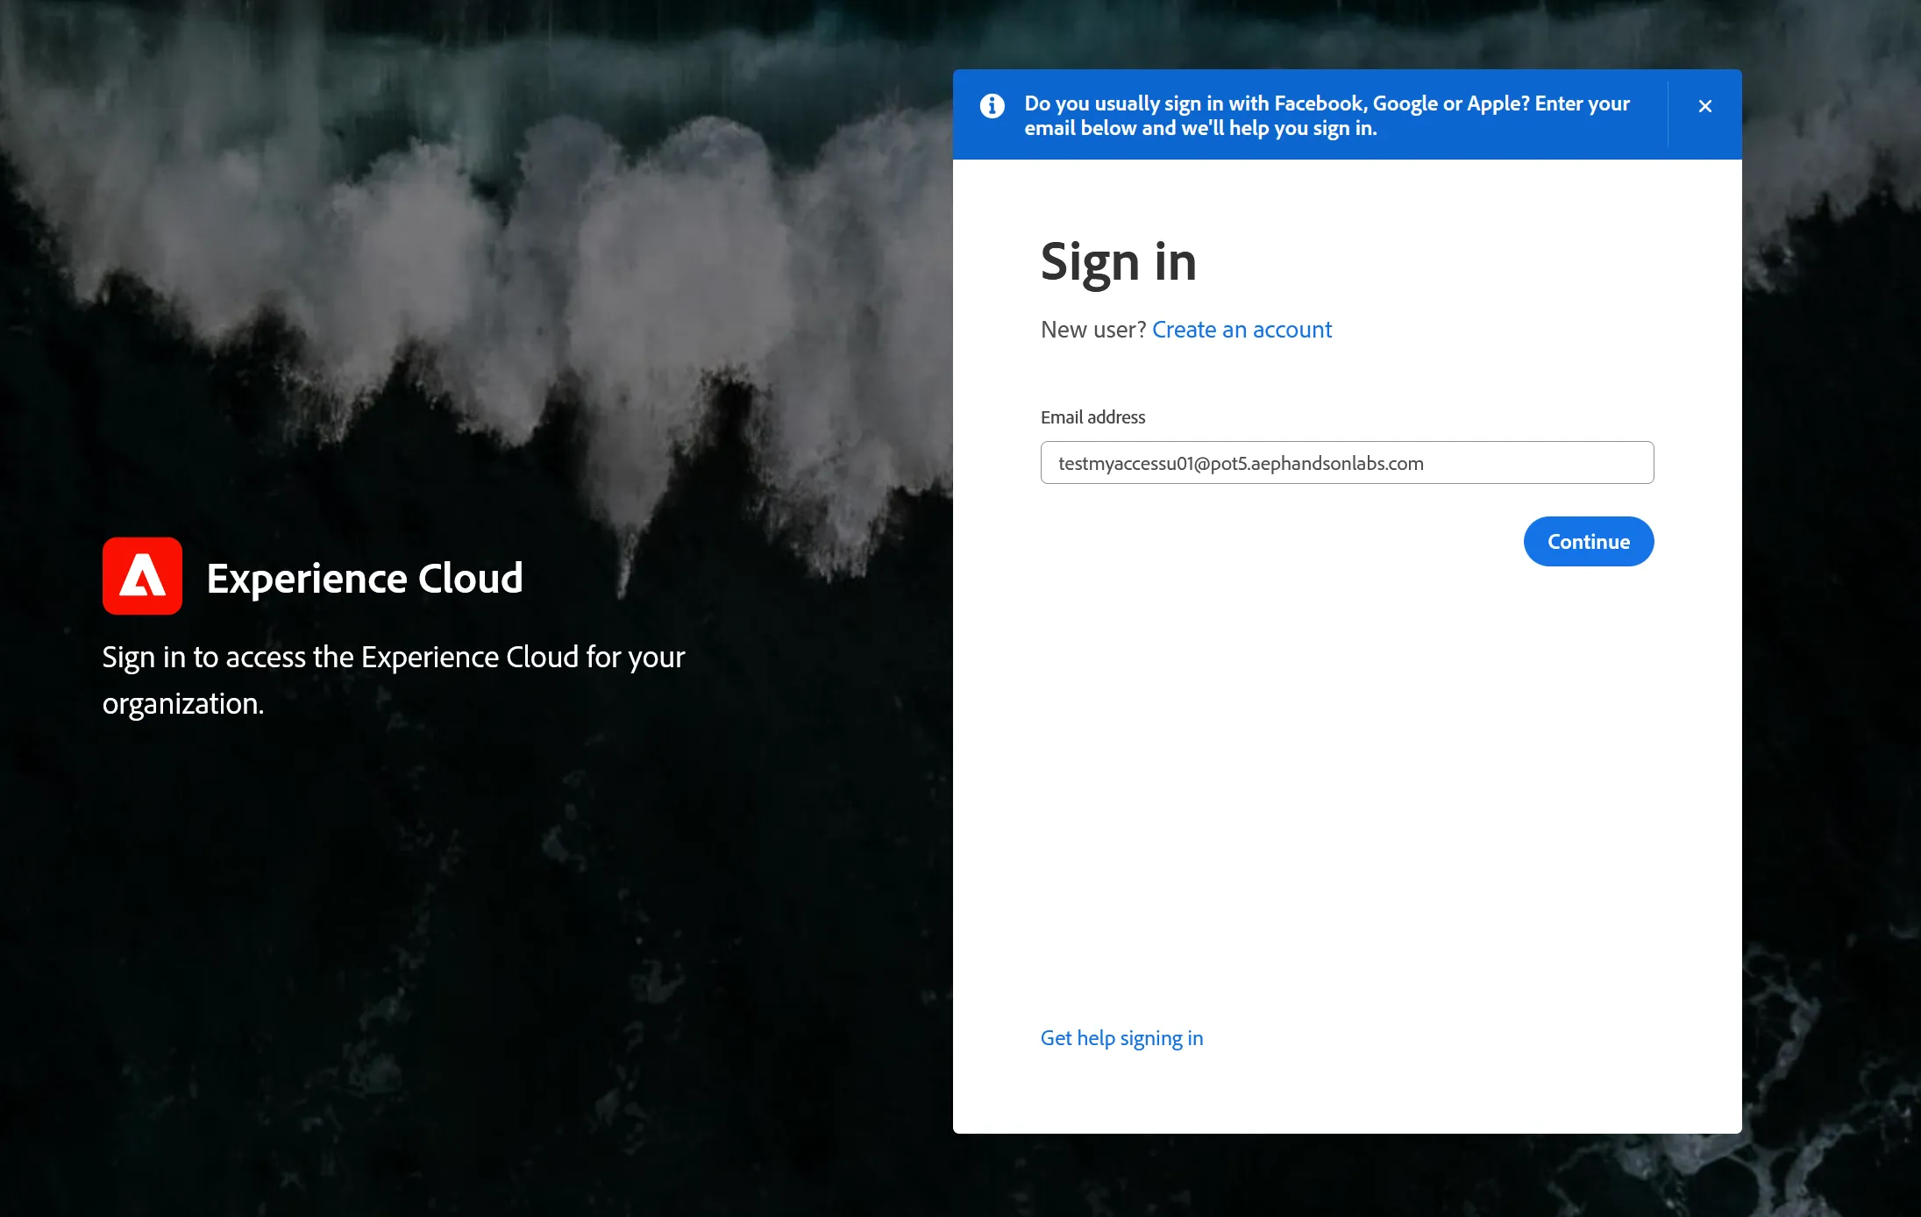Click the banner message about Facebook, Google or Apple
Image resolution: width=1921 pixels, height=1217 pixels.
coord(1327,116)
